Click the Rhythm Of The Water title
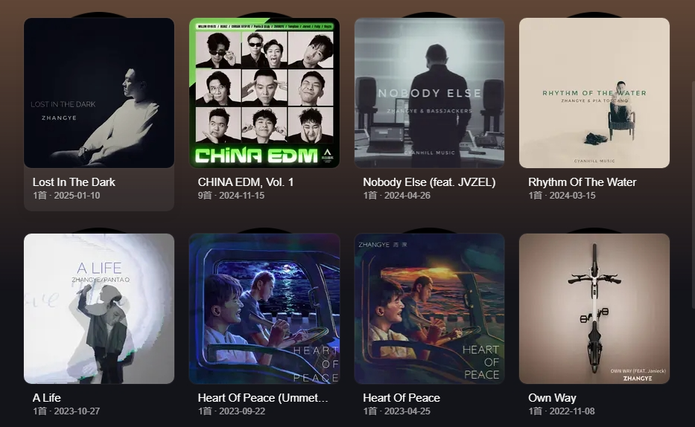695x427 pixels. 582,182
